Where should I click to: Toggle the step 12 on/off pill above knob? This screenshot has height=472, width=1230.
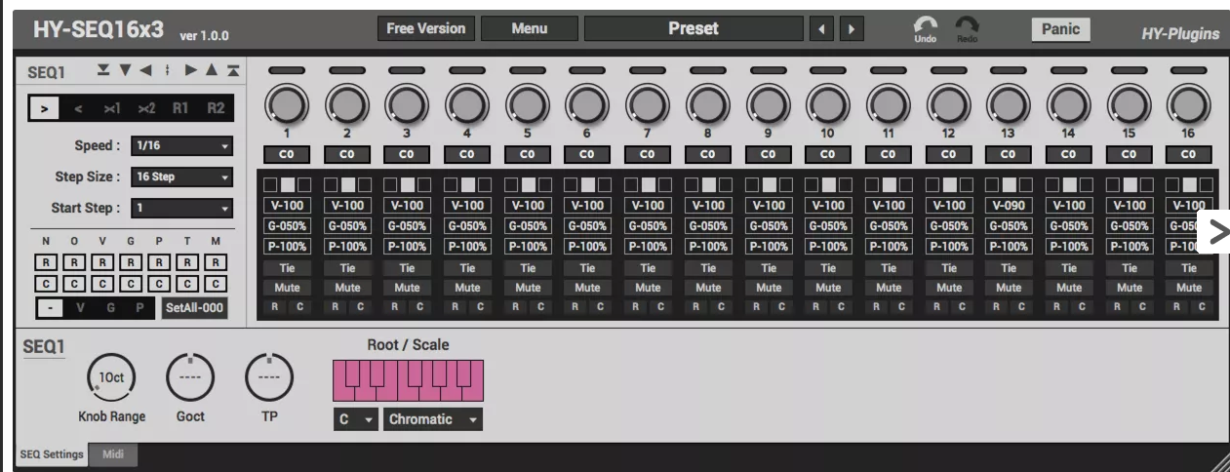point(948,71)
